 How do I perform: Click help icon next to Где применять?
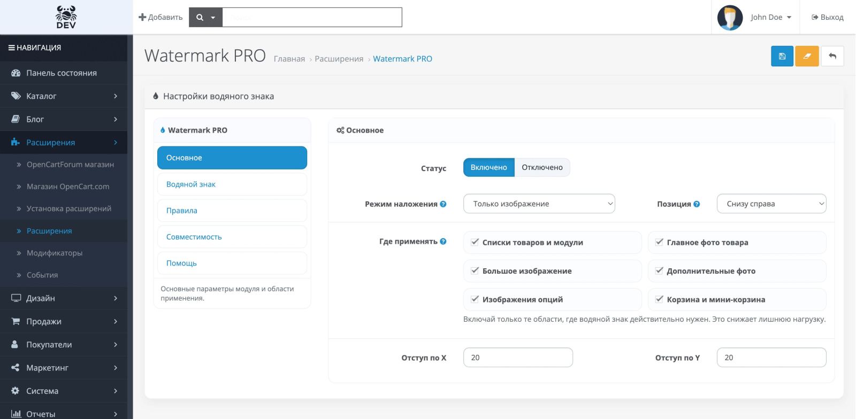point(443,241)
